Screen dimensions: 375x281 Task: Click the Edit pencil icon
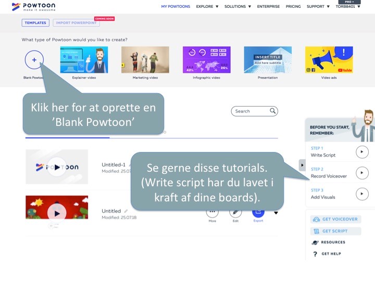click(x=235, y=212)
